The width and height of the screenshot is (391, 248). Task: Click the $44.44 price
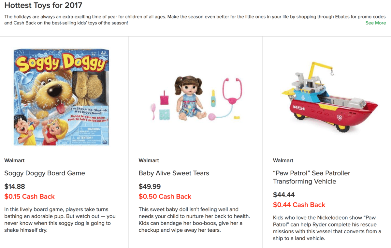[284, 195]
